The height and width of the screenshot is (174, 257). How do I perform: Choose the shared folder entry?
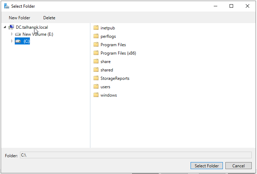click(x=103, y=70)
